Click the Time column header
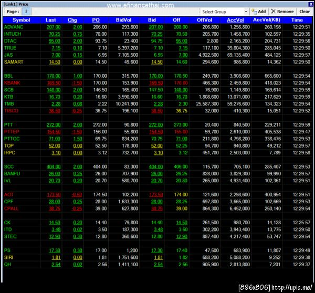Viewport: 315px width, 293px height. (297, 20)
